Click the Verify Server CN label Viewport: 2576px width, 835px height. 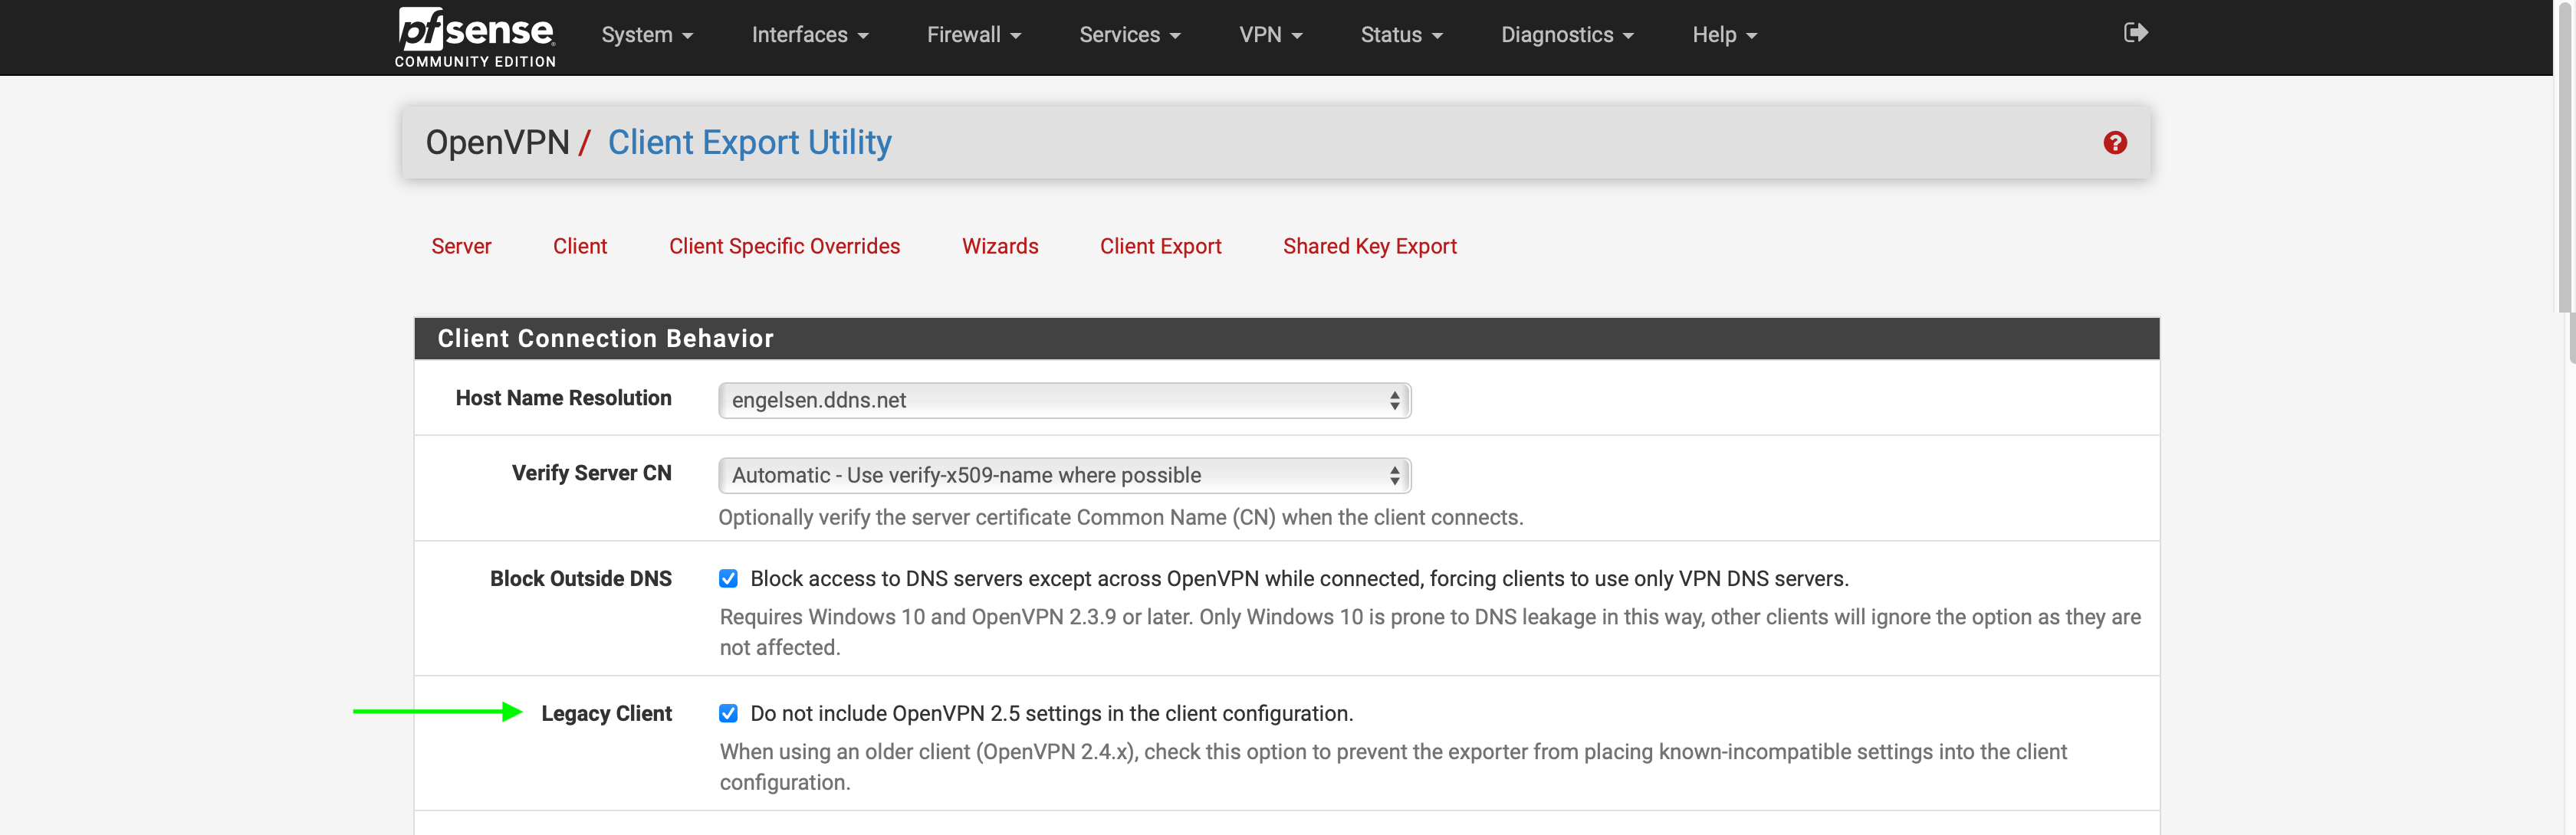pos(591,473)
